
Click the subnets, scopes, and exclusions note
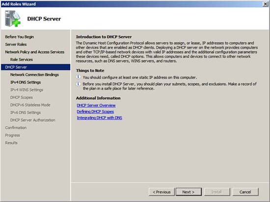[170, 86]
